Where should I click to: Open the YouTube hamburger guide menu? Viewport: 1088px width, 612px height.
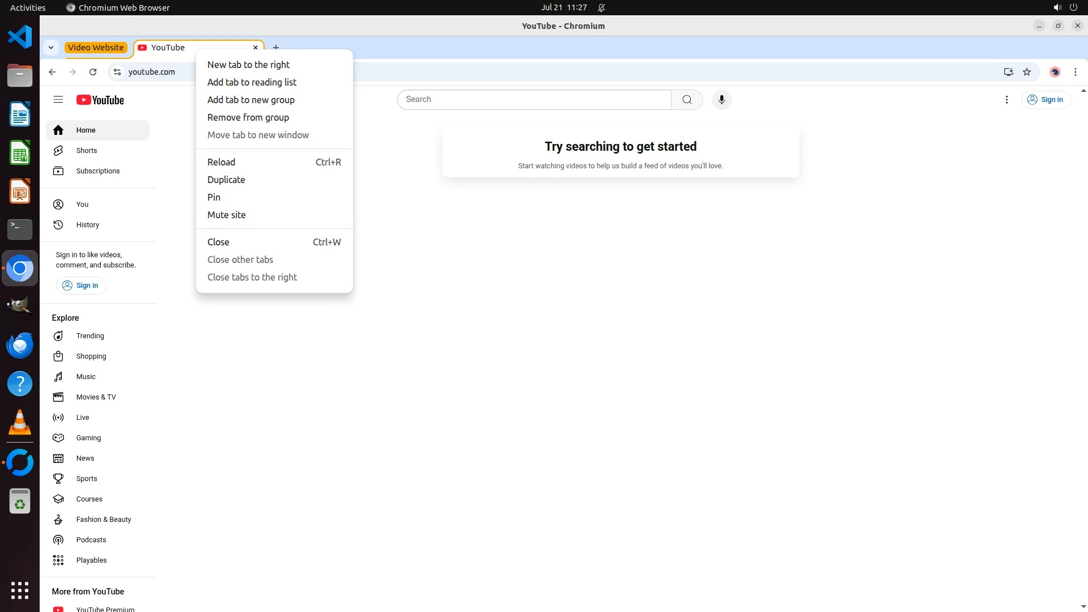(58, 100)
